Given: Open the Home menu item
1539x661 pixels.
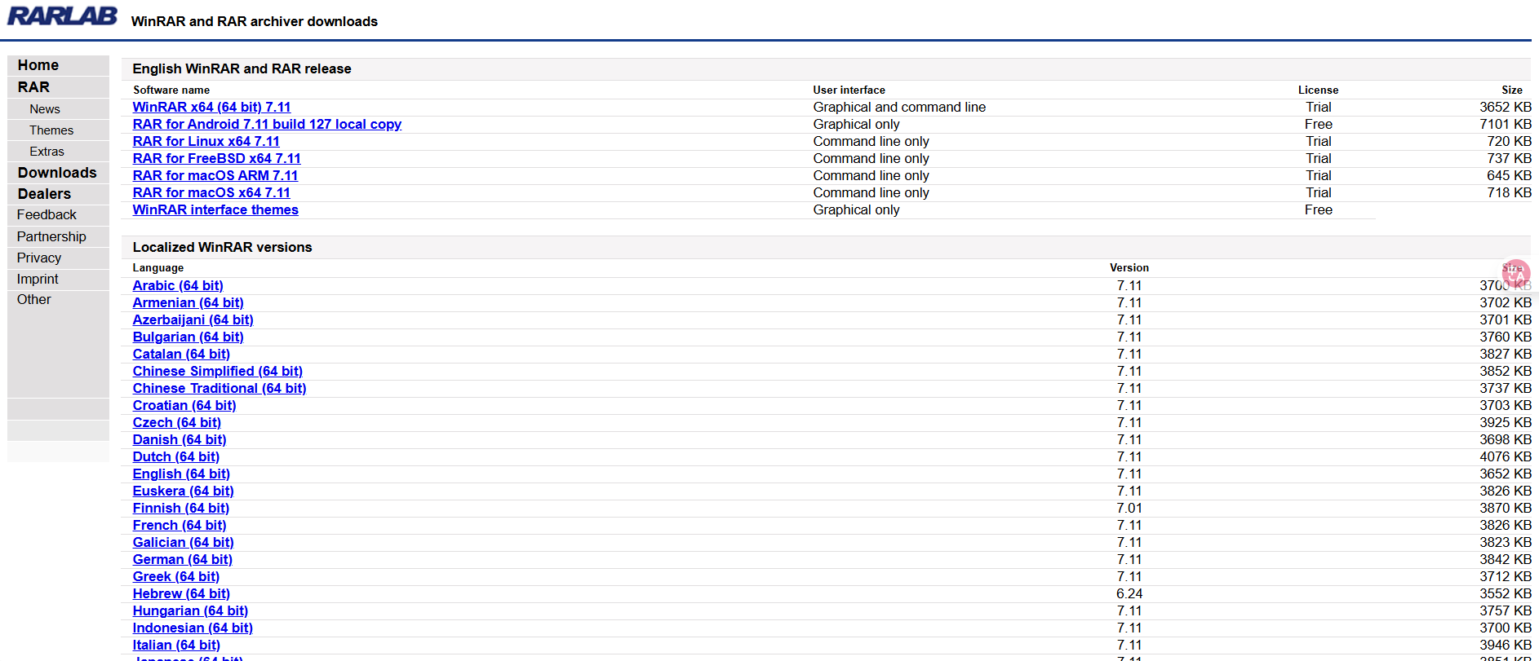Looking at the screenshot, I should coord(38,65).
